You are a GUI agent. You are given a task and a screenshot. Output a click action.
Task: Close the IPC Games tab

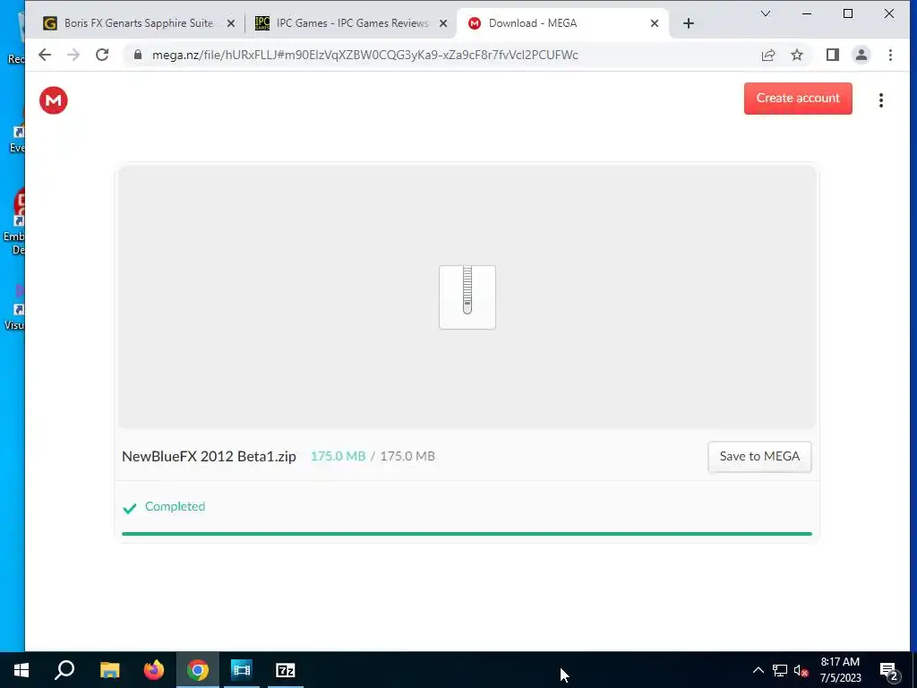click(443, 23)
